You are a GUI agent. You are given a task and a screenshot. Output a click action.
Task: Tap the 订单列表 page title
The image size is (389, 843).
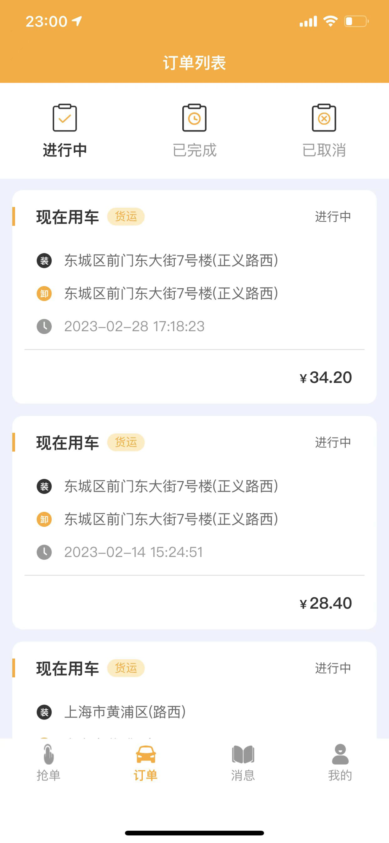[194, 63]
